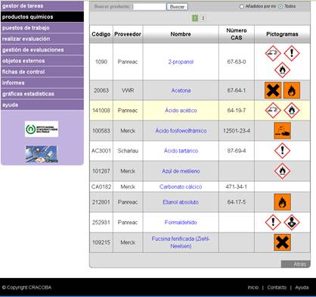Image resolution: width=316 pixels, height=297 pixels.
Task: Click the Contacto footer link
Action: 277,287
